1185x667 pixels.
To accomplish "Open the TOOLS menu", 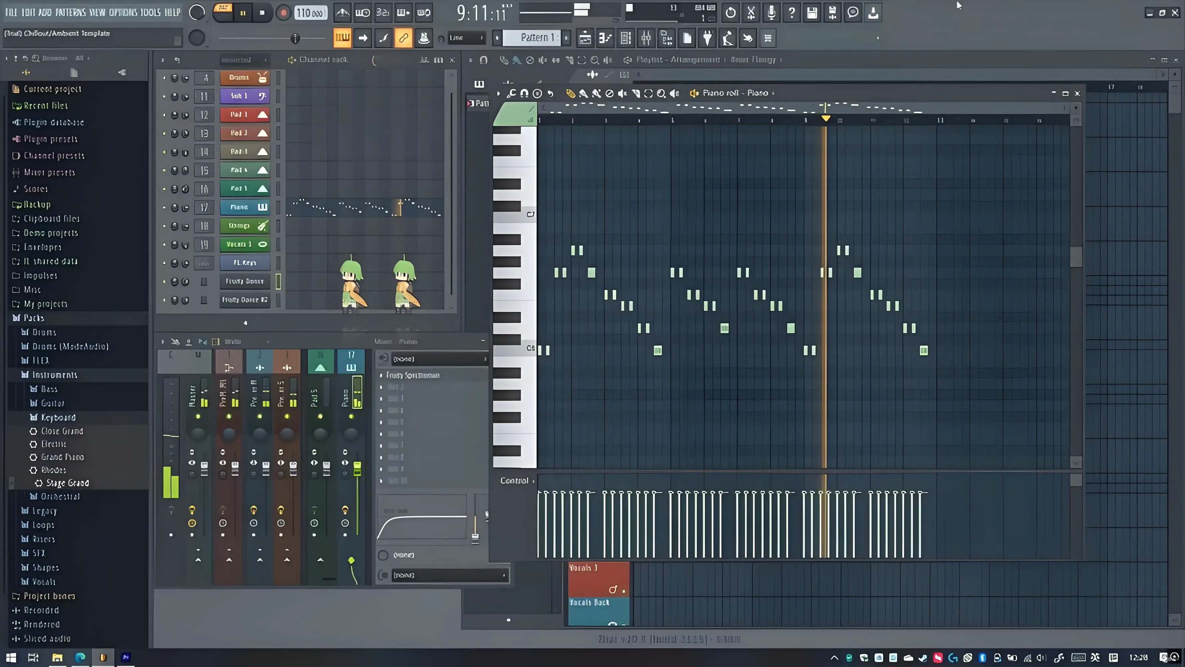I will [150, 12].
